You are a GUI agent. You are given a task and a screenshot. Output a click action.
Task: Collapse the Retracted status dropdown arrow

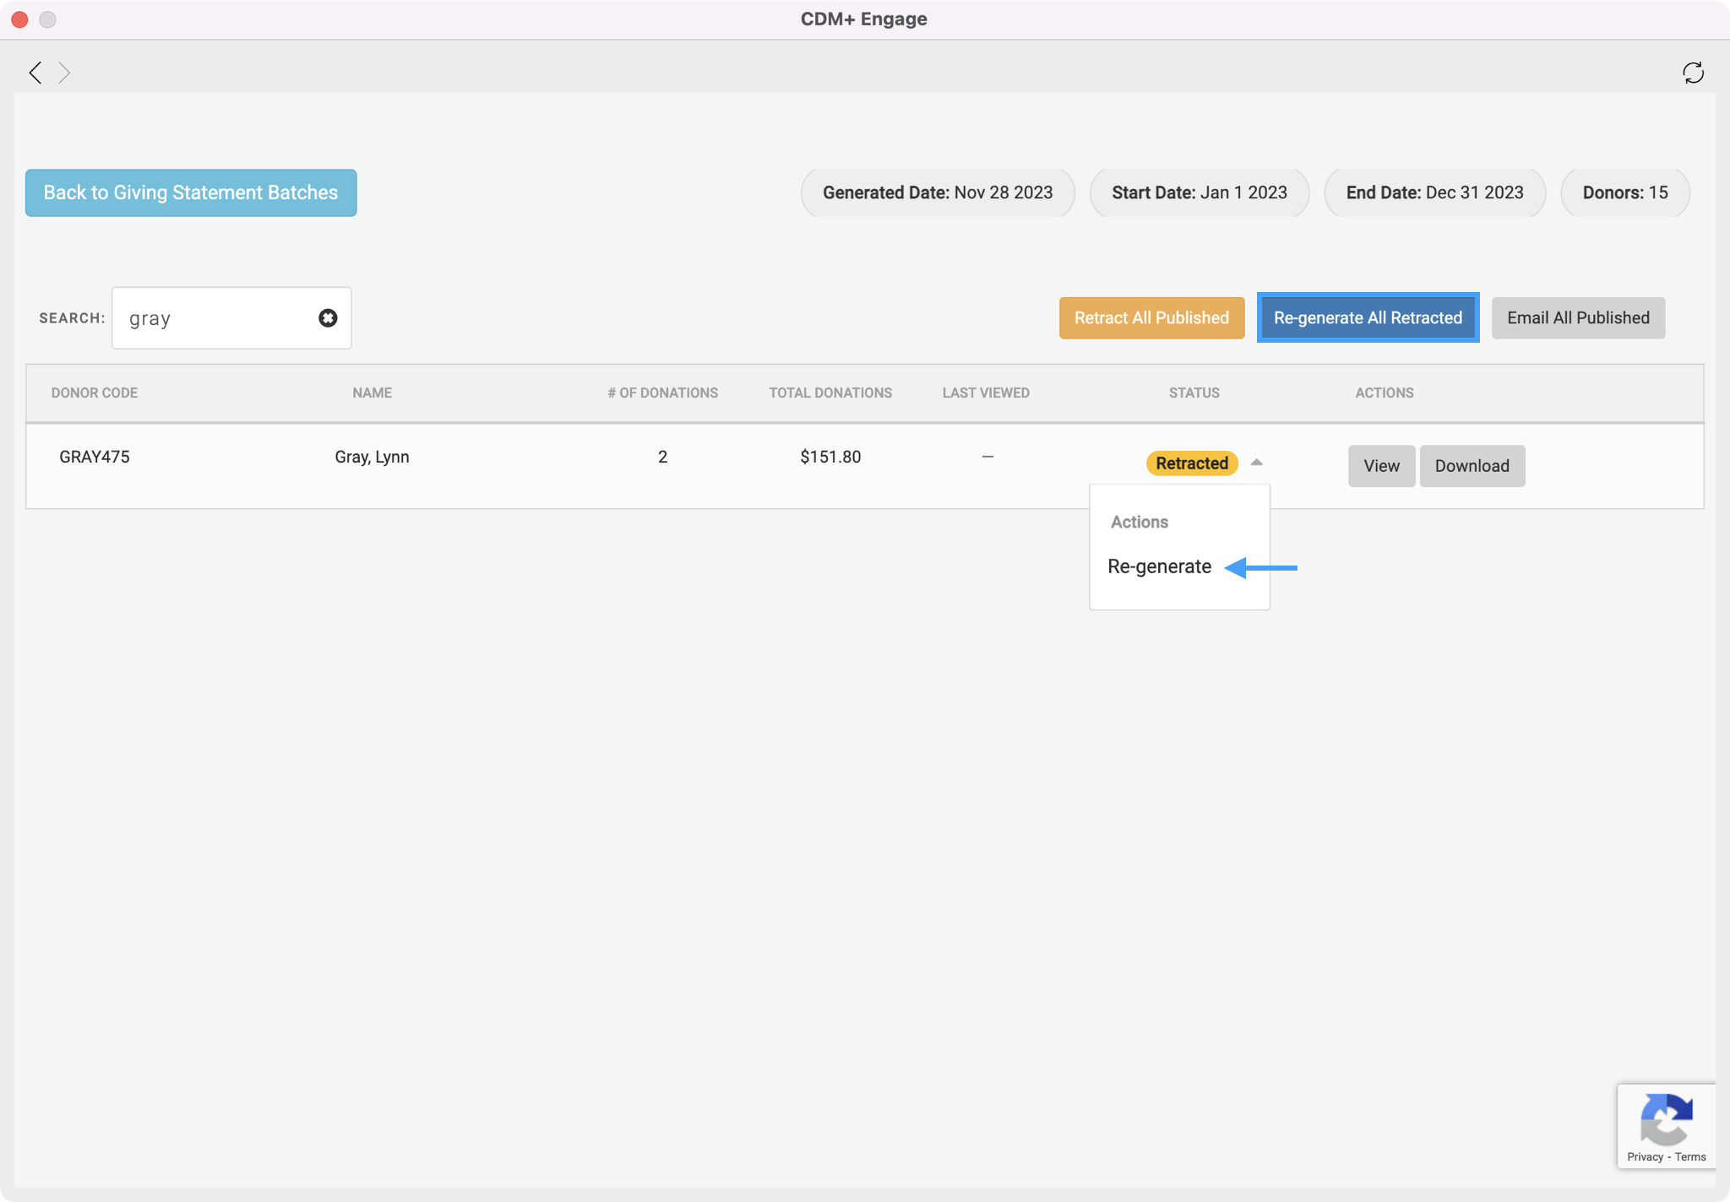1256,463
